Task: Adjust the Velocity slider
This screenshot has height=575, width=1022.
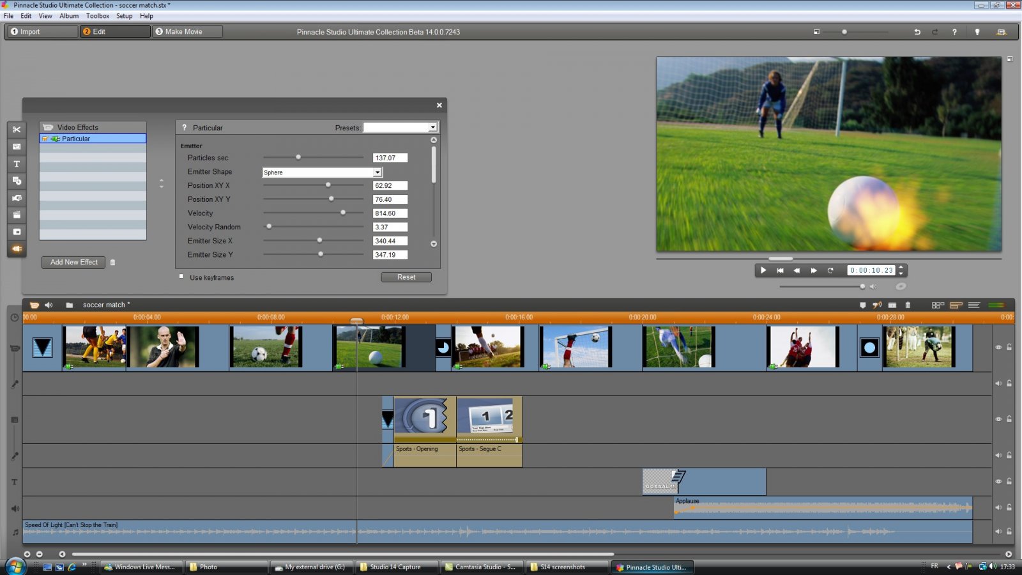Action: (x=343, y=213)
